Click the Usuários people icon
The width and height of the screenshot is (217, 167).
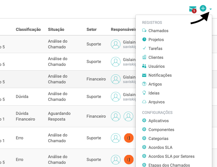tap(144, 66)
